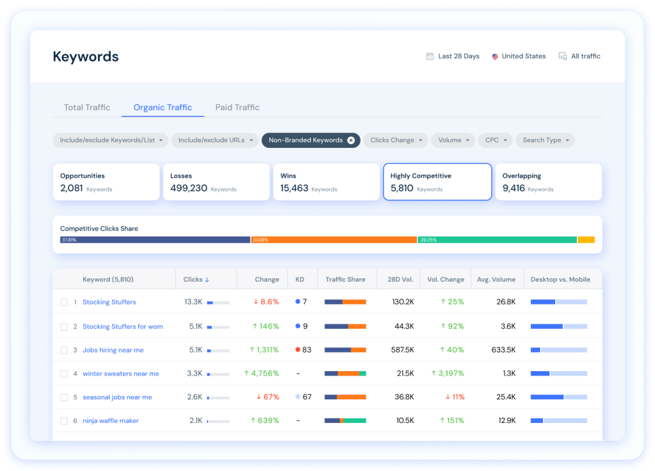Click the Clicks column sort arrow

(x=207, y=280)
